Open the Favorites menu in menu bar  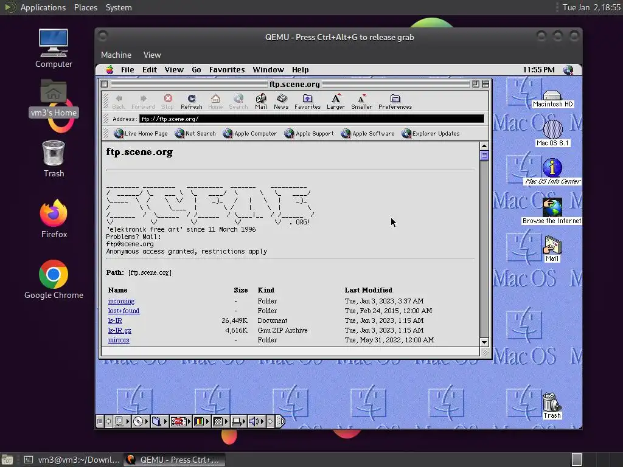coord(227,70)
